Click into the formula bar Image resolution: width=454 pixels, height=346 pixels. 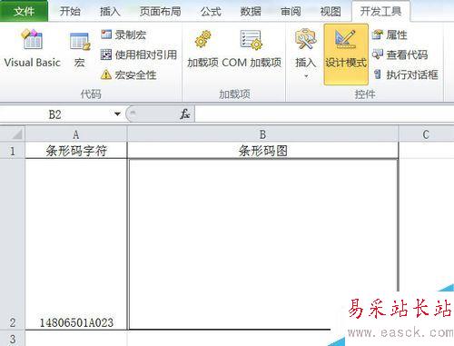point(324,114)
